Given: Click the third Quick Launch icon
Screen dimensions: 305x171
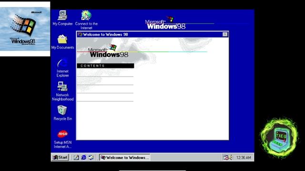Looking at the screenshot, I should click(91, 157).
